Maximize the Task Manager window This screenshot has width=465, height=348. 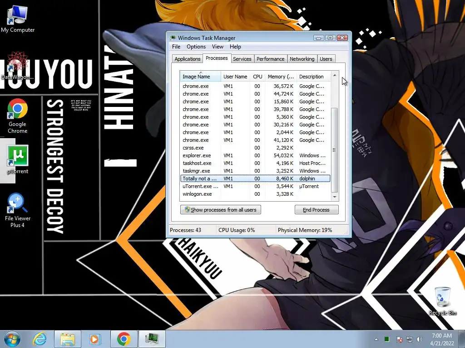[330, 38]
